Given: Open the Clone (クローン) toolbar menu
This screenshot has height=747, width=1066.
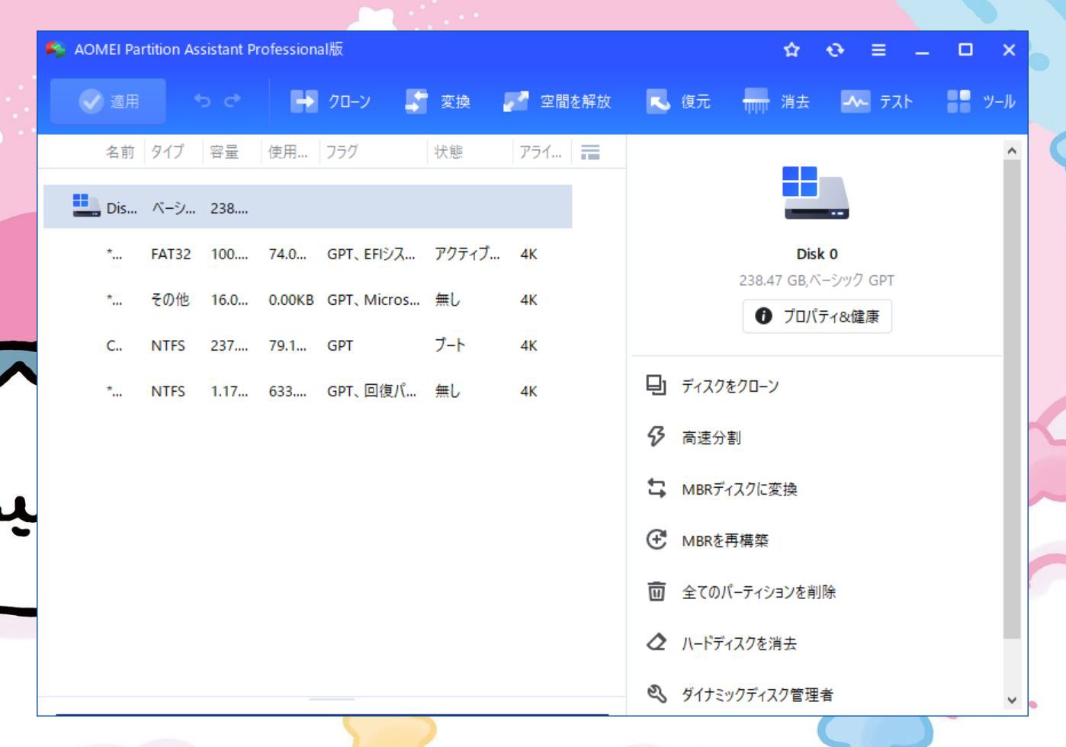Looking at the screenshot, I should pyautogui.click(x=330, y=101).
